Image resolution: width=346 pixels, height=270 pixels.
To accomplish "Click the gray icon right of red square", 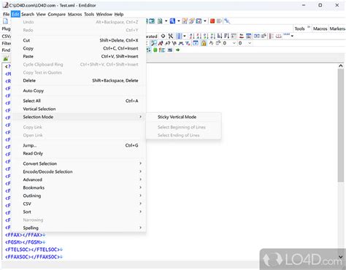I will tap(219, 21).
